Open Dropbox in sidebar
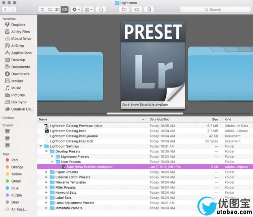Image resolution: width=253 pixels, height=217 pixels. (x=18, y=25)
